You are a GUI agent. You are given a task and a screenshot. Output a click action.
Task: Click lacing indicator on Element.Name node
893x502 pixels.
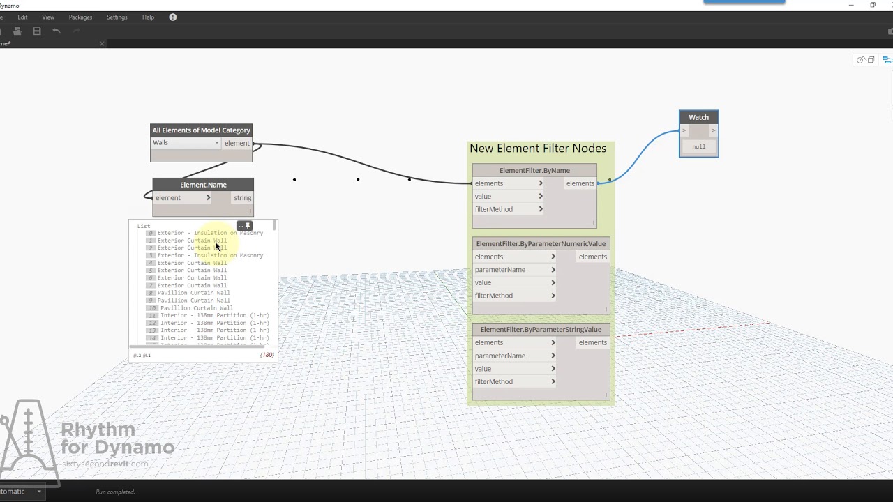pos(250,211)
